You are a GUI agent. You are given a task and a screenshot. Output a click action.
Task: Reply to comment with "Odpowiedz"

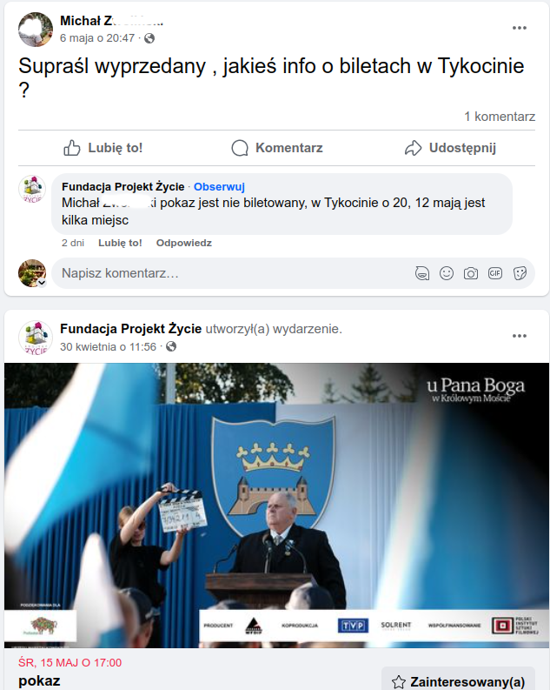(184, 243)
